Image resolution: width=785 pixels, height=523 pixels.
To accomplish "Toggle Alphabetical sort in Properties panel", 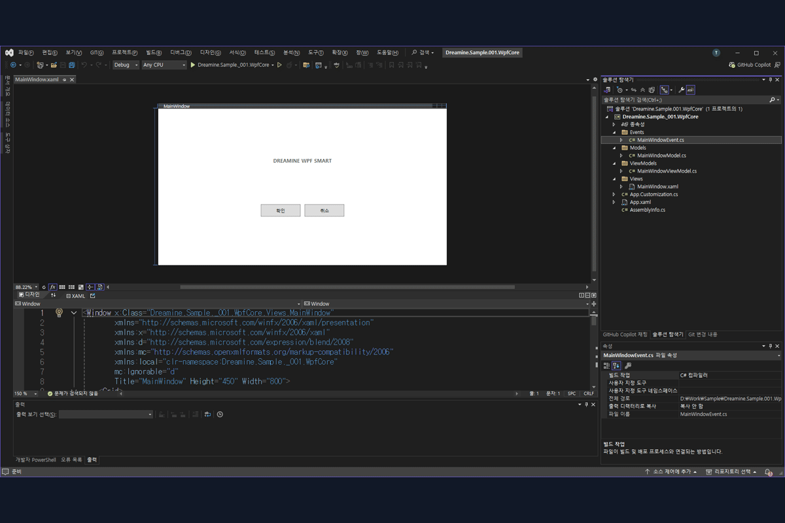I will point(616,365).
